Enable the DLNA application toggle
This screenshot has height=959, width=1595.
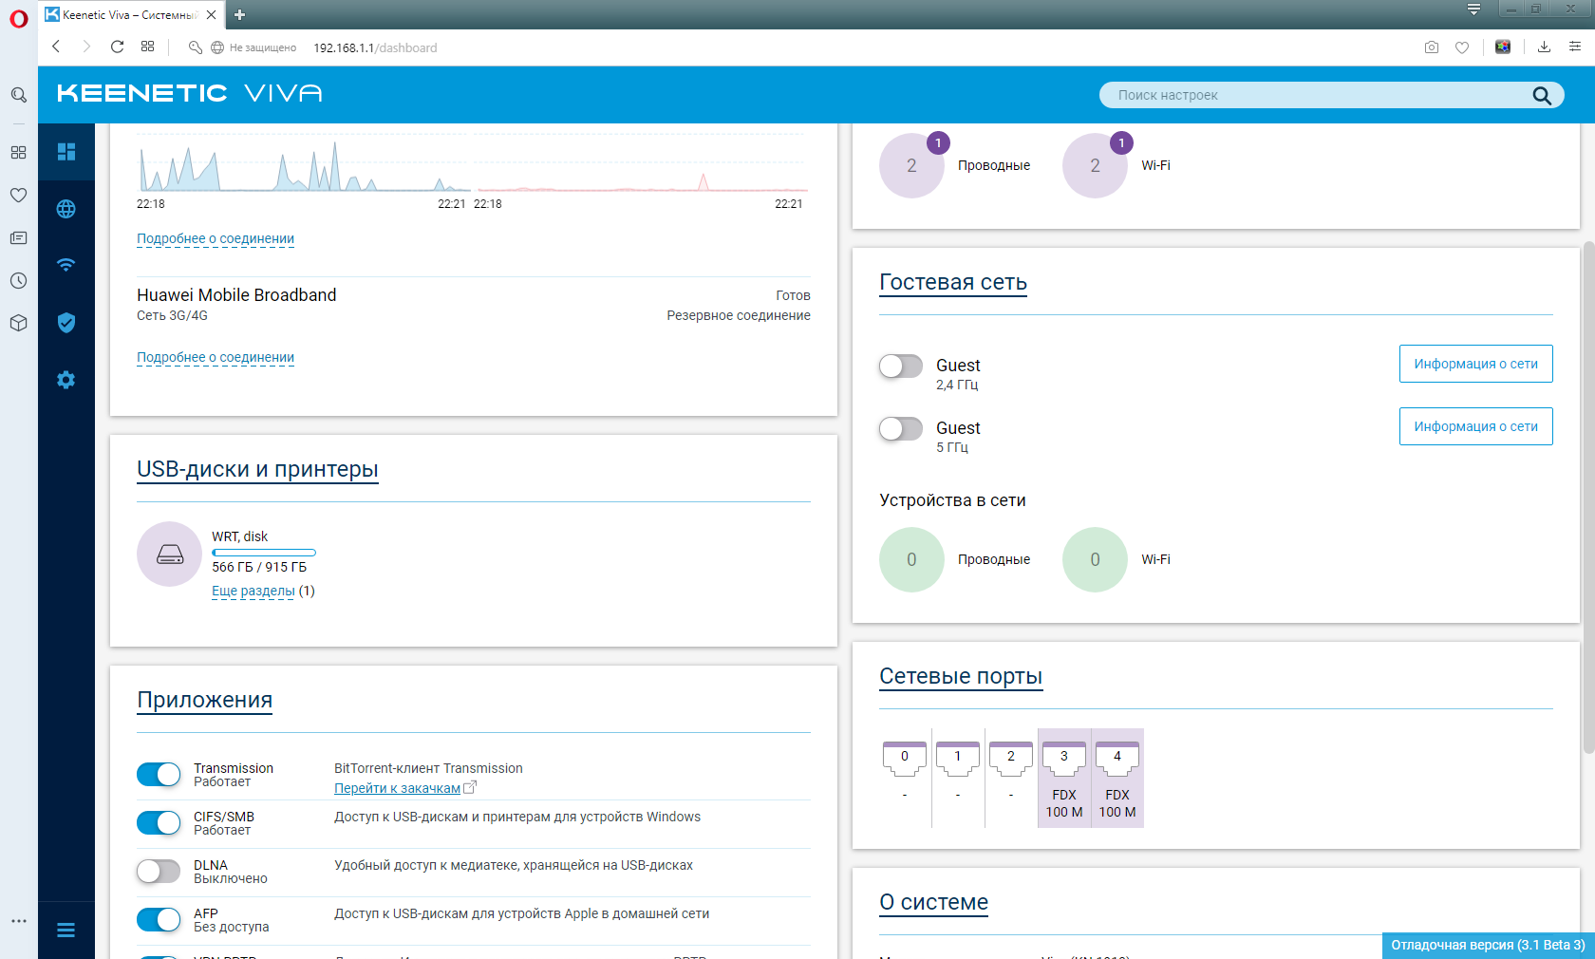pos(159,872)
